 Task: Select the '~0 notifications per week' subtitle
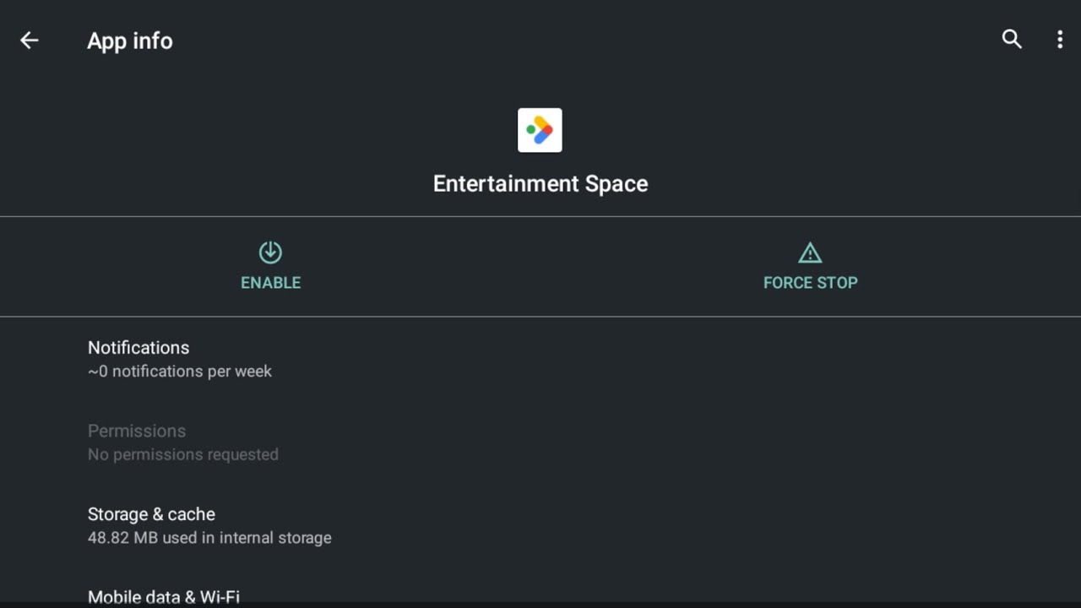(180, 372)
